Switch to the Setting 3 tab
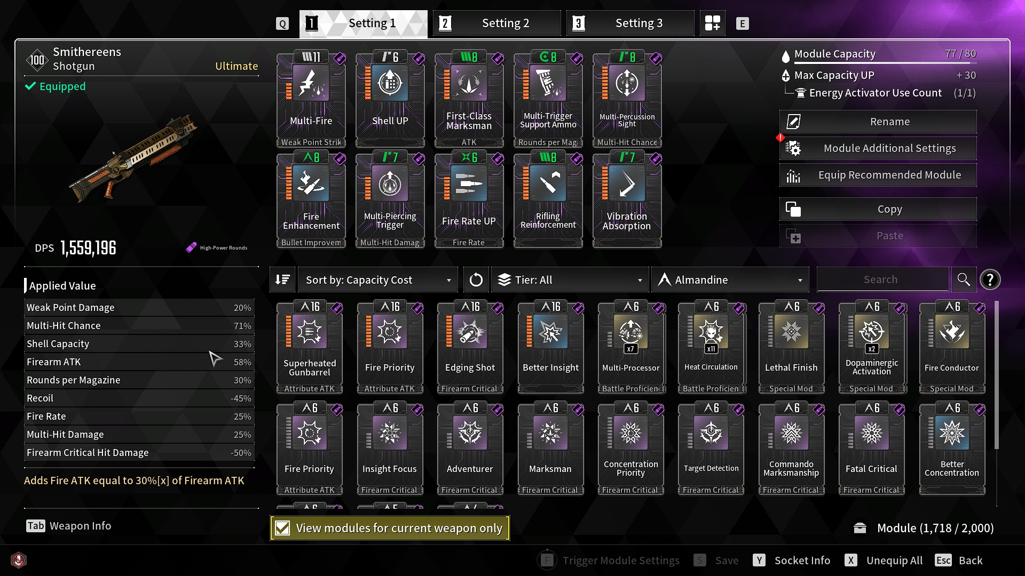Image resolution: width=1025 pixels, height=576 pixels. click(x=630, y=23)
